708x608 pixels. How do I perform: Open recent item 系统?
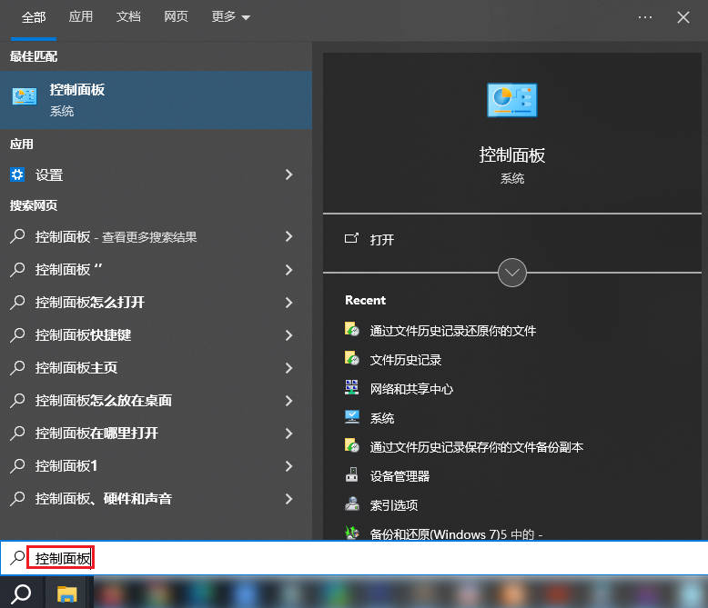pos(382,418)
